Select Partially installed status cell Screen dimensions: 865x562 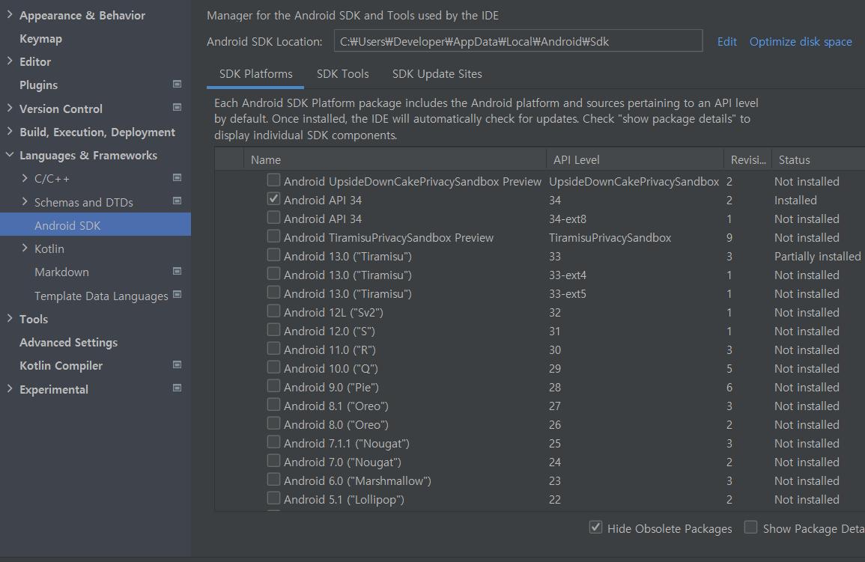[x=817, y=256]
